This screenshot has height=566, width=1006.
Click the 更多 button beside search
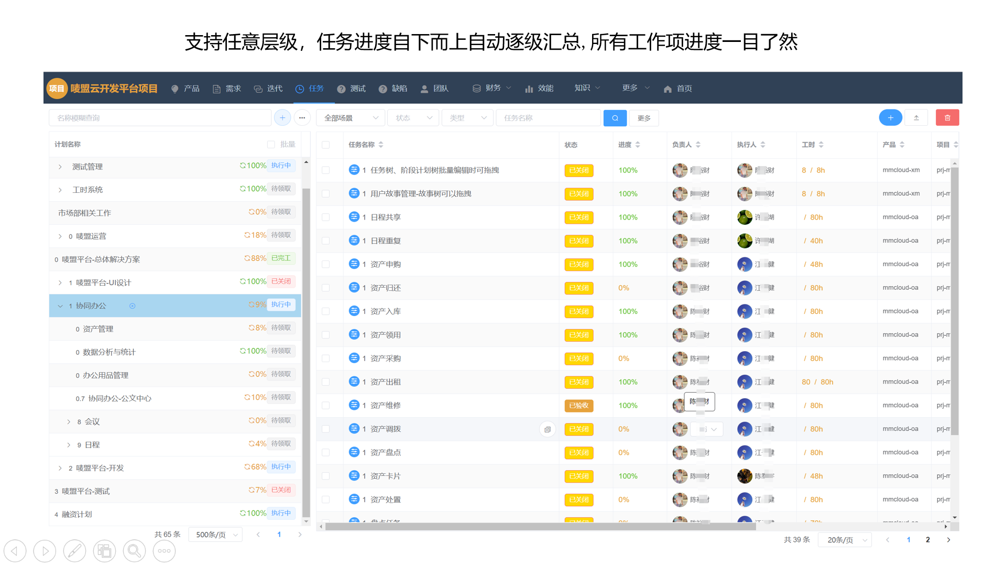(643, 118)
